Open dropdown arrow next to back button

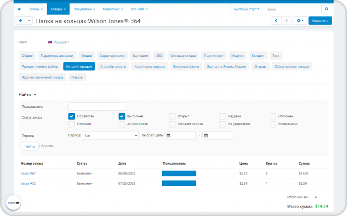[29, 21]
